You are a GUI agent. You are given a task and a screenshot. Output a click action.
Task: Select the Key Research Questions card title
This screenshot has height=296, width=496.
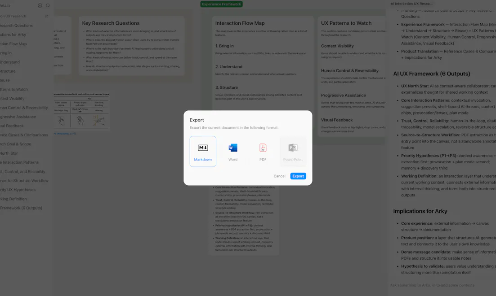[x=111, y=23]
